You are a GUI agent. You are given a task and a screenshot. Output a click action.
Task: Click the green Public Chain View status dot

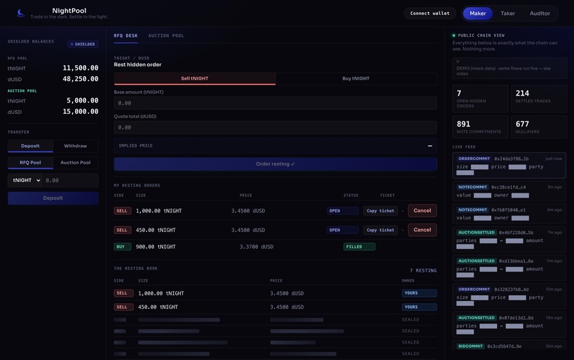454,36
